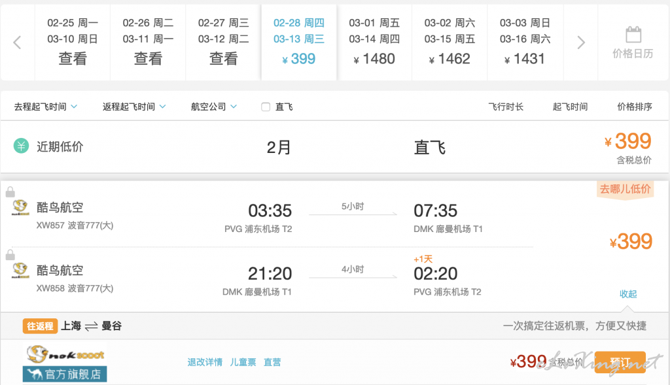Select the 03-01 to 03-14 date tab

tap(374, 42)
